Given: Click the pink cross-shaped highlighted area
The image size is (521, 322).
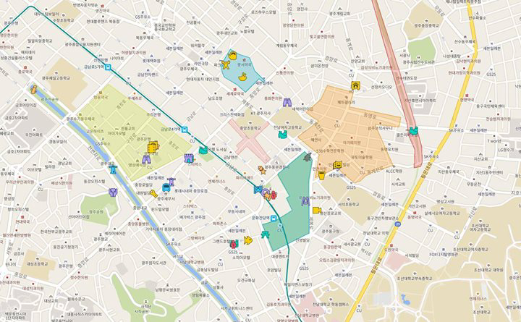Looking at the screenshot, I should 250,136.
